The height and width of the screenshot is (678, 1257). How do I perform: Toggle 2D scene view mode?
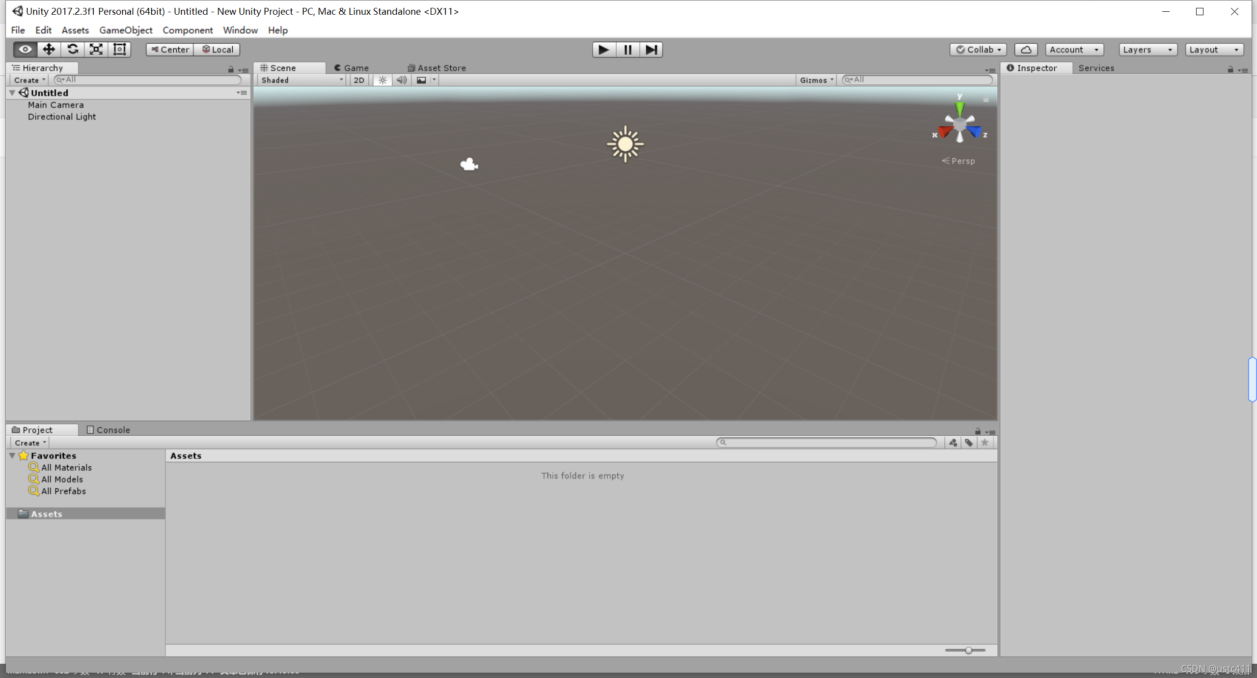click(x=359, y=80)
